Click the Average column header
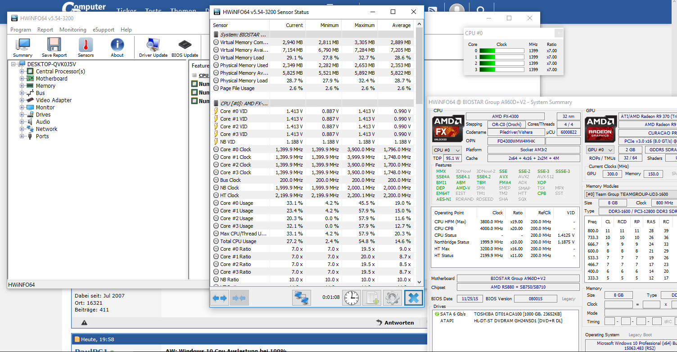This screenshot has width=677, height=352. (401, 25)
